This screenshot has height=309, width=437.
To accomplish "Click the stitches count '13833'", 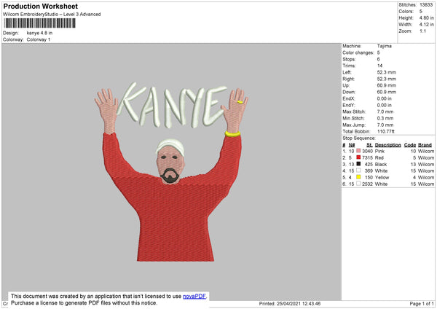I will pos(426,5).
